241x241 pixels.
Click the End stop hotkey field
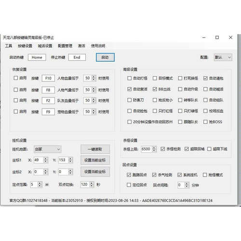point(77,57)
